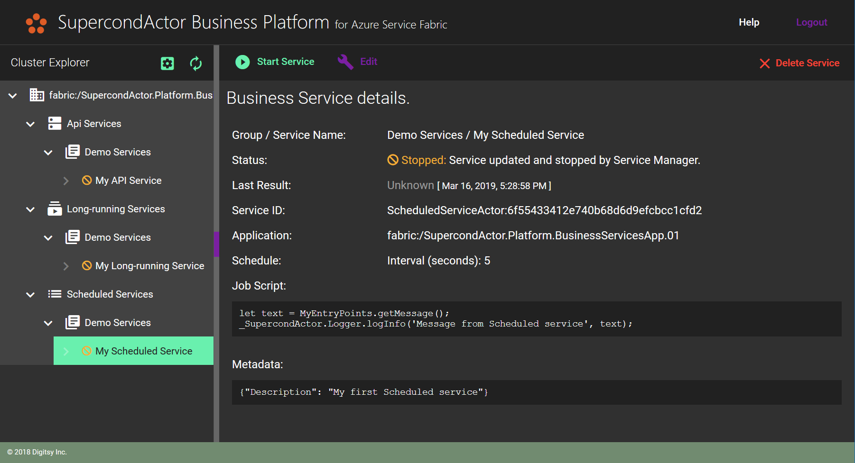Click 'Demo Services / My Scheduled Service' value
Screen dimensions: 855x463
485,135
